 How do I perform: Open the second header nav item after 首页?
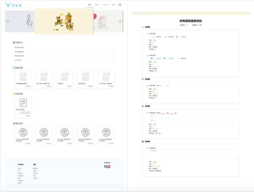click(x=97, y=5)
